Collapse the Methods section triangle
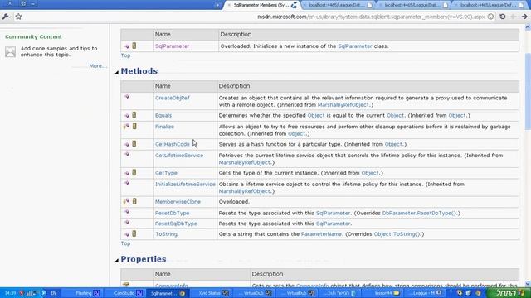 (116, 72)
